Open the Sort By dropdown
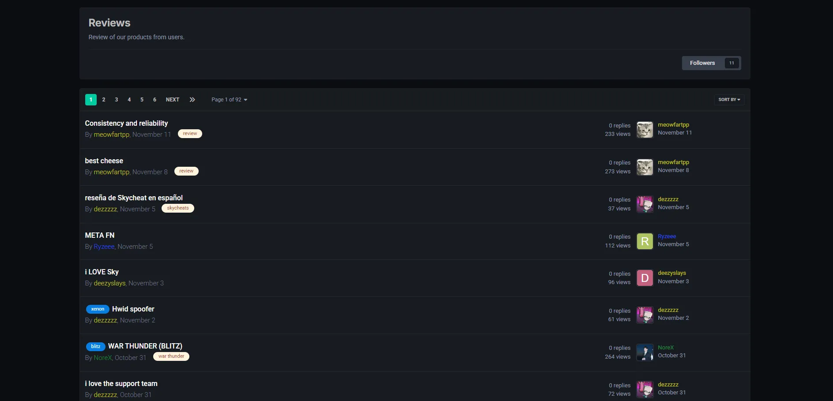 (x=729, y=100)
